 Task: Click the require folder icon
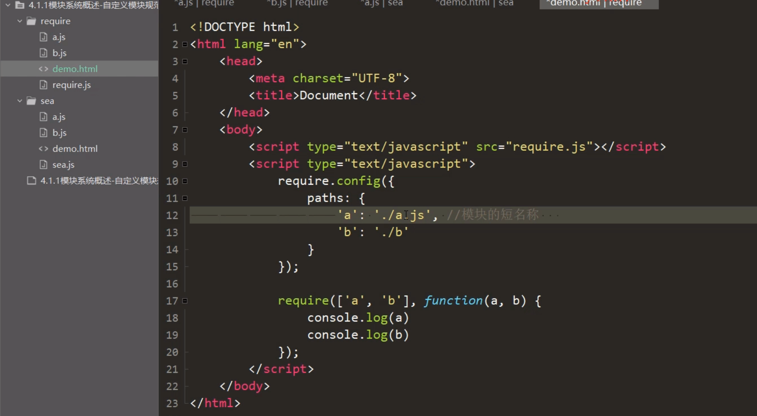pos(31,21)
